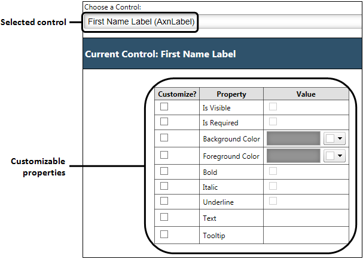Open the Choose a Control dropdown

[221, 22]
